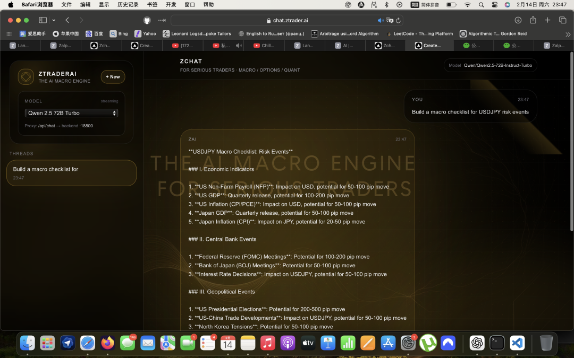Click the GitHub extension icon in toolbar
This screenshot has height=358, width=574.
pyautogui.click(x=147, y=20)
